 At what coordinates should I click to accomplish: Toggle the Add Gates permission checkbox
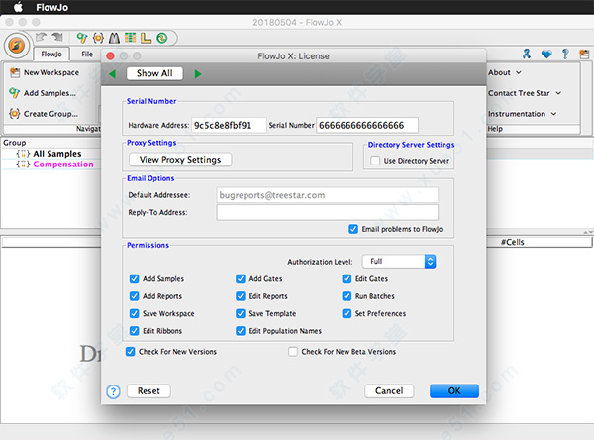pyautogui.click(x=241, y=278)
